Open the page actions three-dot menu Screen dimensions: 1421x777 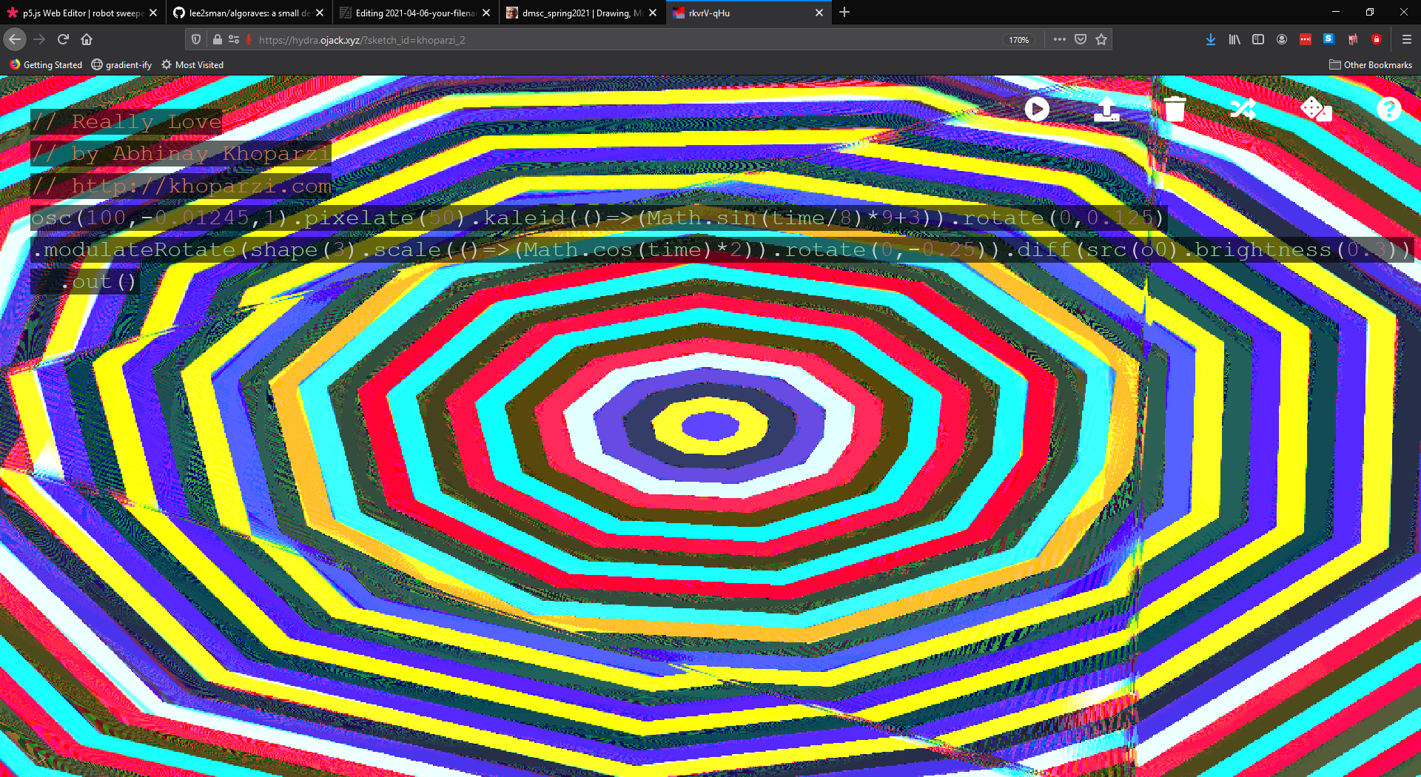1060,39
